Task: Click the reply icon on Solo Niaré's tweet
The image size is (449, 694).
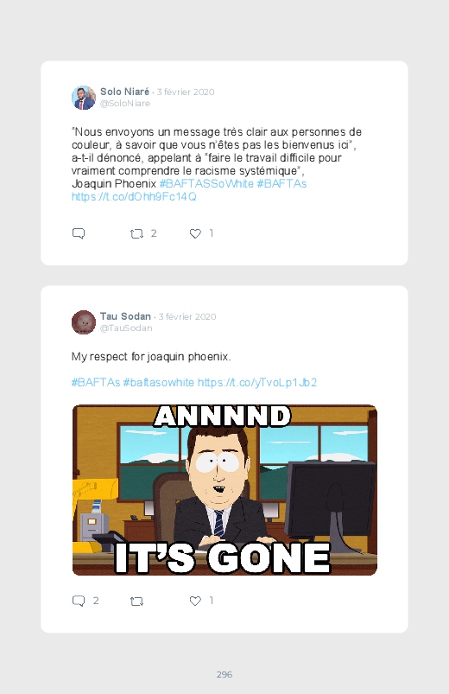Action: pyautogui.click(x=79, y=233)
